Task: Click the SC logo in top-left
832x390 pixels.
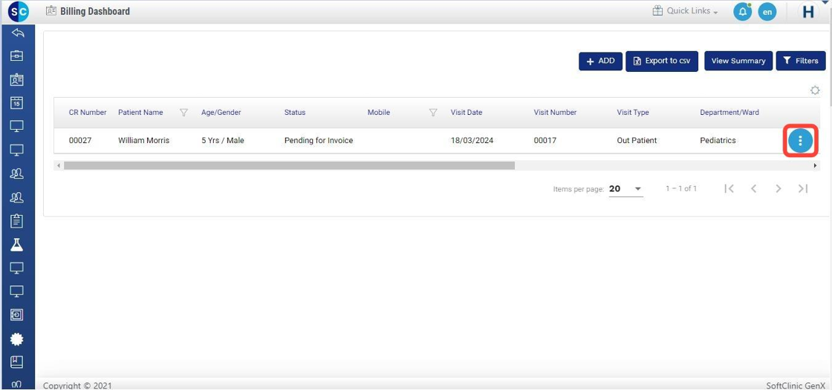Action: [x=18, y=11]
